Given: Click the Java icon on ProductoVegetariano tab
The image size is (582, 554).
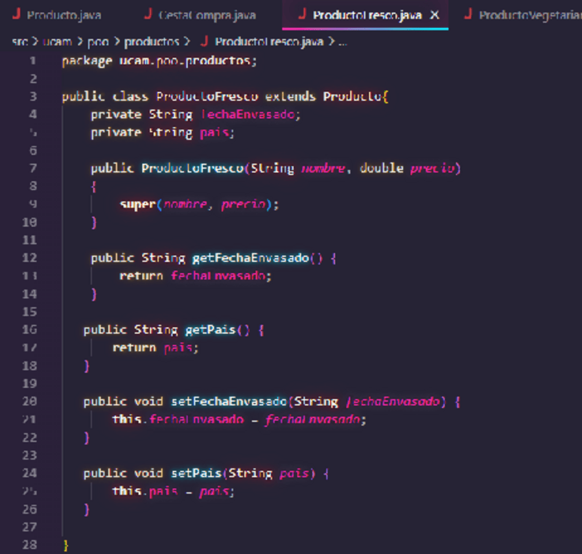Looking at the screenshot, I should click(468, 15).
